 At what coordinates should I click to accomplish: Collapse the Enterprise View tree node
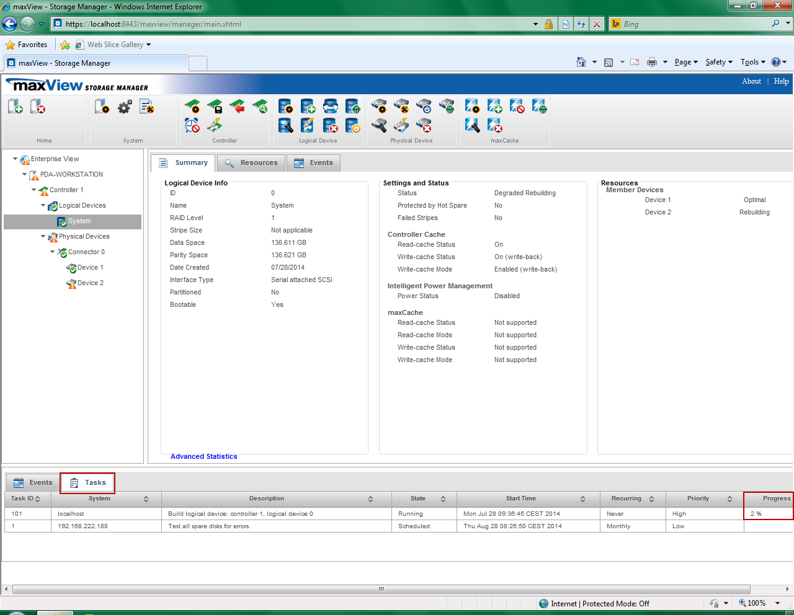click(x=16, y=159)
